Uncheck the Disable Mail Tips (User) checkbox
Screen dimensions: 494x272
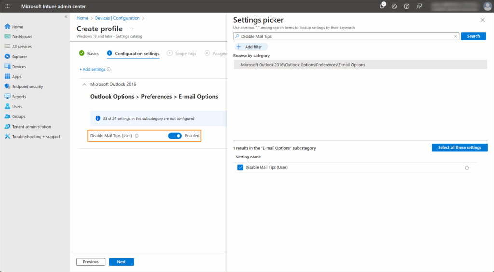coord(240,168)
